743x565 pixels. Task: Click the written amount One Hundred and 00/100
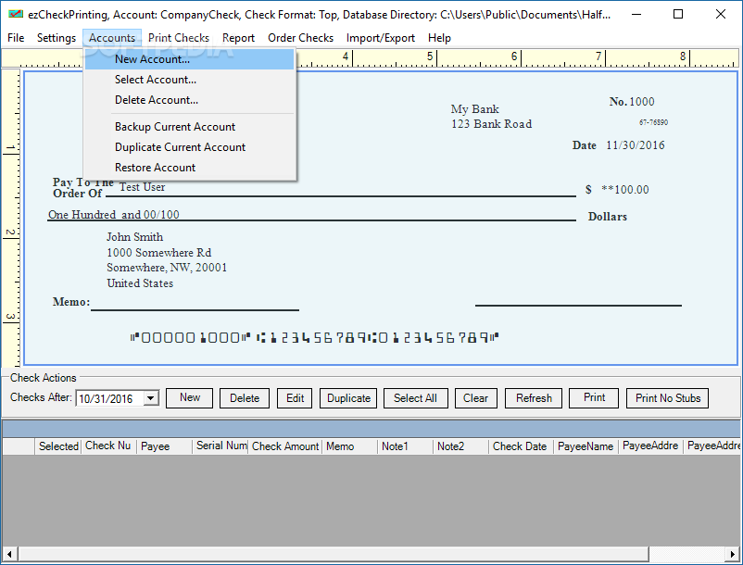click(114, 215)
